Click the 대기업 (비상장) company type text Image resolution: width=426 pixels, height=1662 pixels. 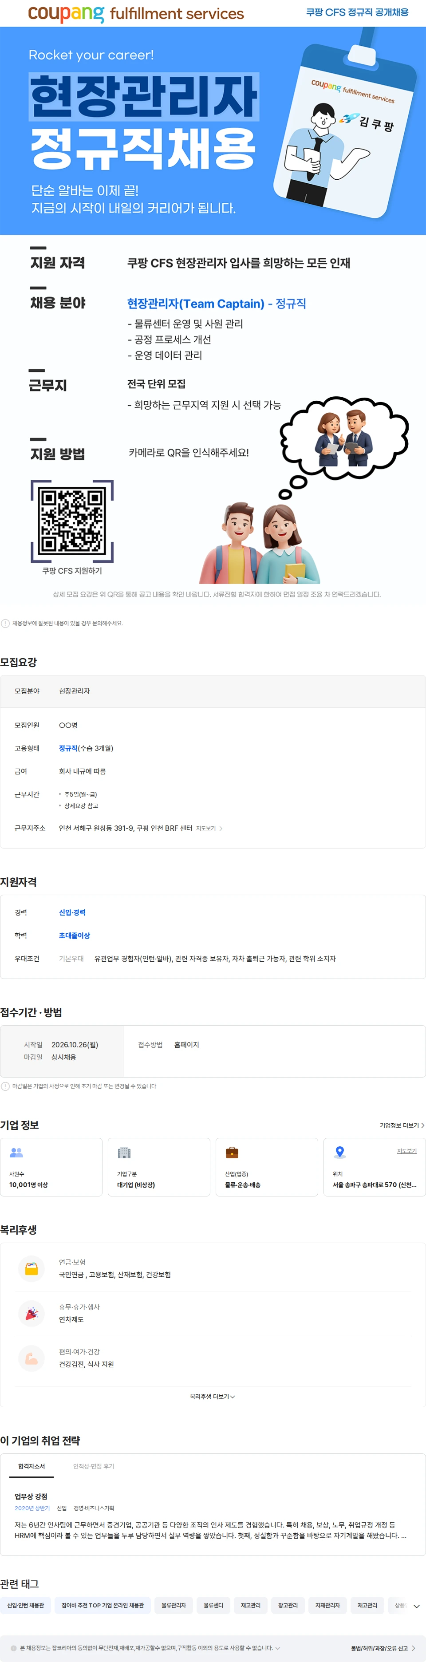click(x=135, y=1184)
